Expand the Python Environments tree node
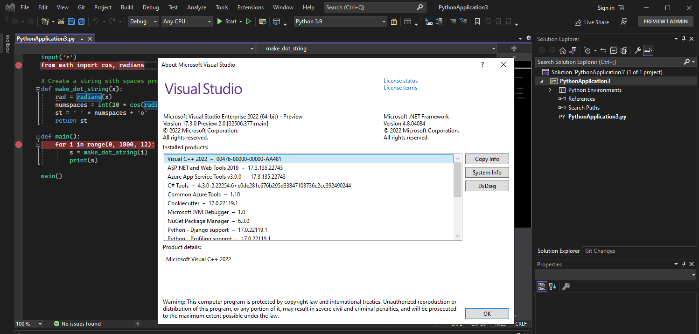The image size is (699, 334). 550,90
